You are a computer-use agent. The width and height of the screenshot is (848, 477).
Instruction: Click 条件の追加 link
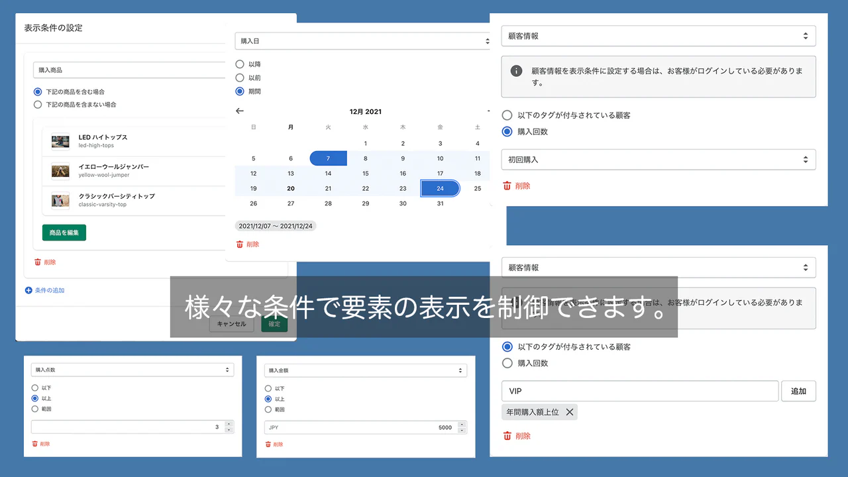point(44,290)
